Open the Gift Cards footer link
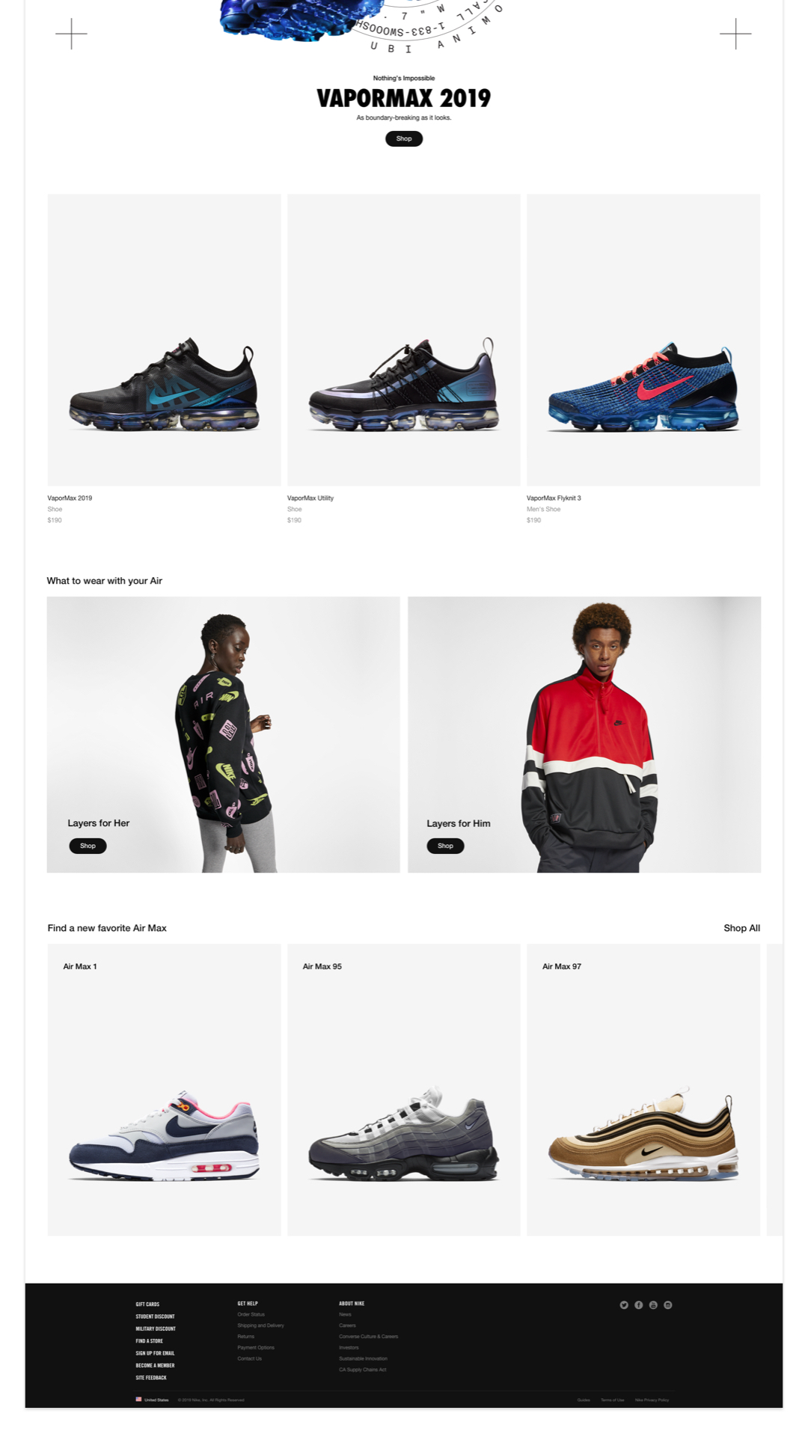The image size is (808, 1437). pos(147,1304)
